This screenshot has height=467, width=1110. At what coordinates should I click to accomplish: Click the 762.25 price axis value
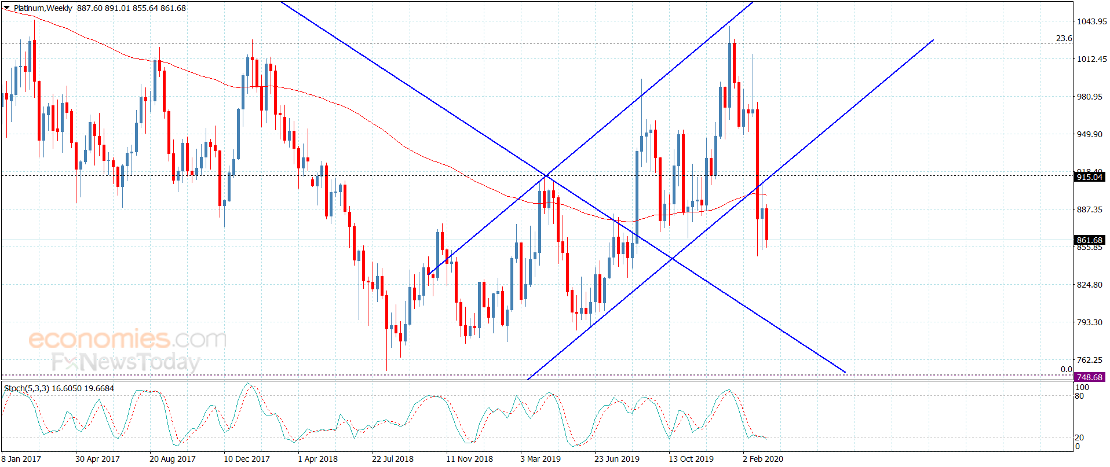pyautogui.click(x=1089, y=360)
